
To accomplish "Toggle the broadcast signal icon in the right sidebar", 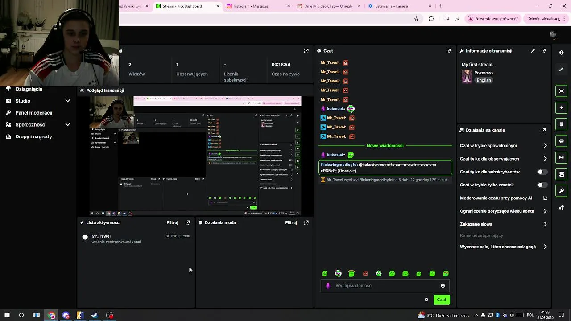I will click(561, 157).
